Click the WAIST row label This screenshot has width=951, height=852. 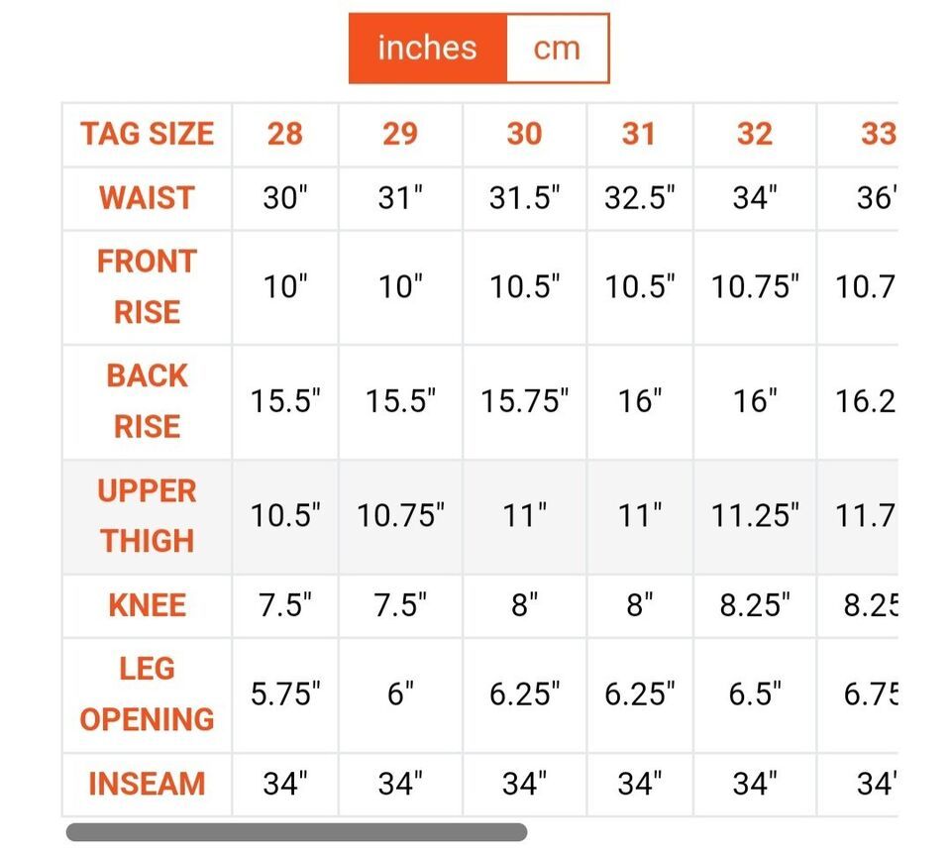[x=147, y=198]
